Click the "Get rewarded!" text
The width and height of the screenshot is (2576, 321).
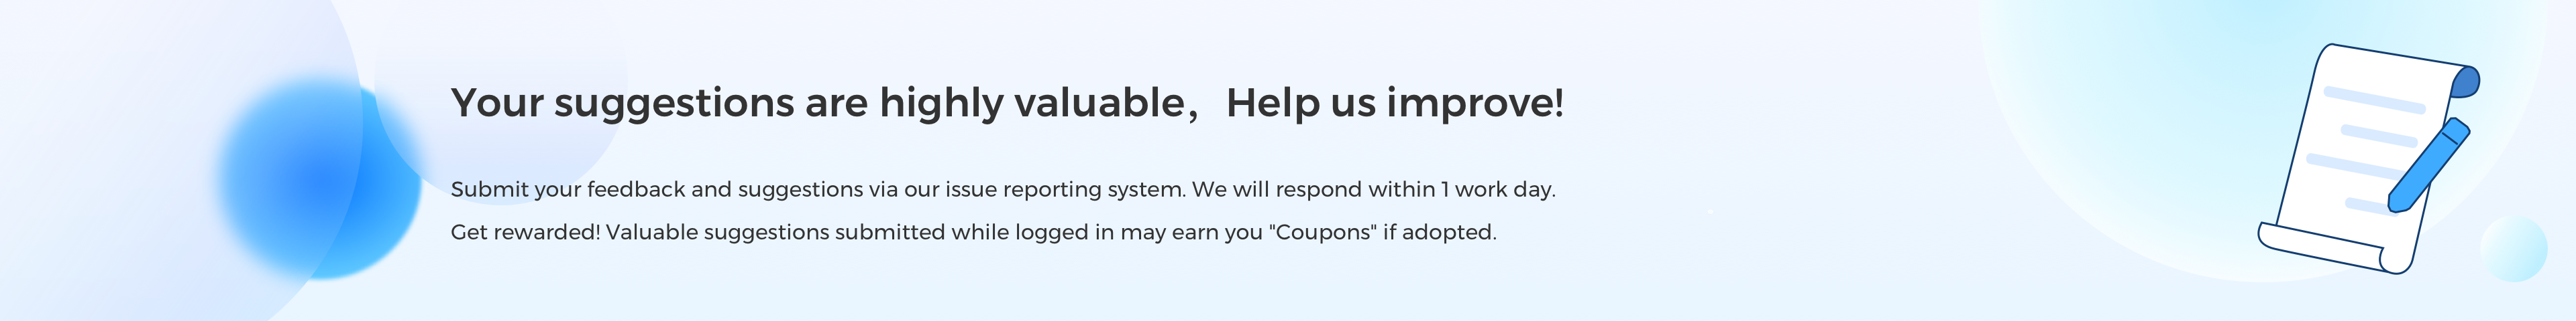click(x=525, y=232)
